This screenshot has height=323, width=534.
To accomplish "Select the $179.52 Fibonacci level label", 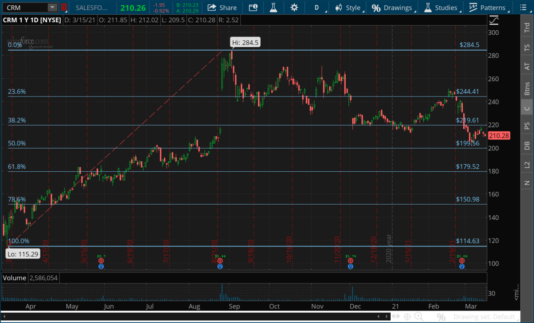I will click(467, 166).
